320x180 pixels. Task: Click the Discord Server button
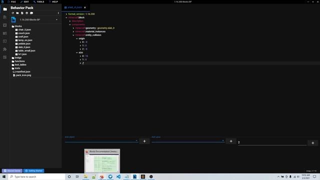(x=12, y=170)
